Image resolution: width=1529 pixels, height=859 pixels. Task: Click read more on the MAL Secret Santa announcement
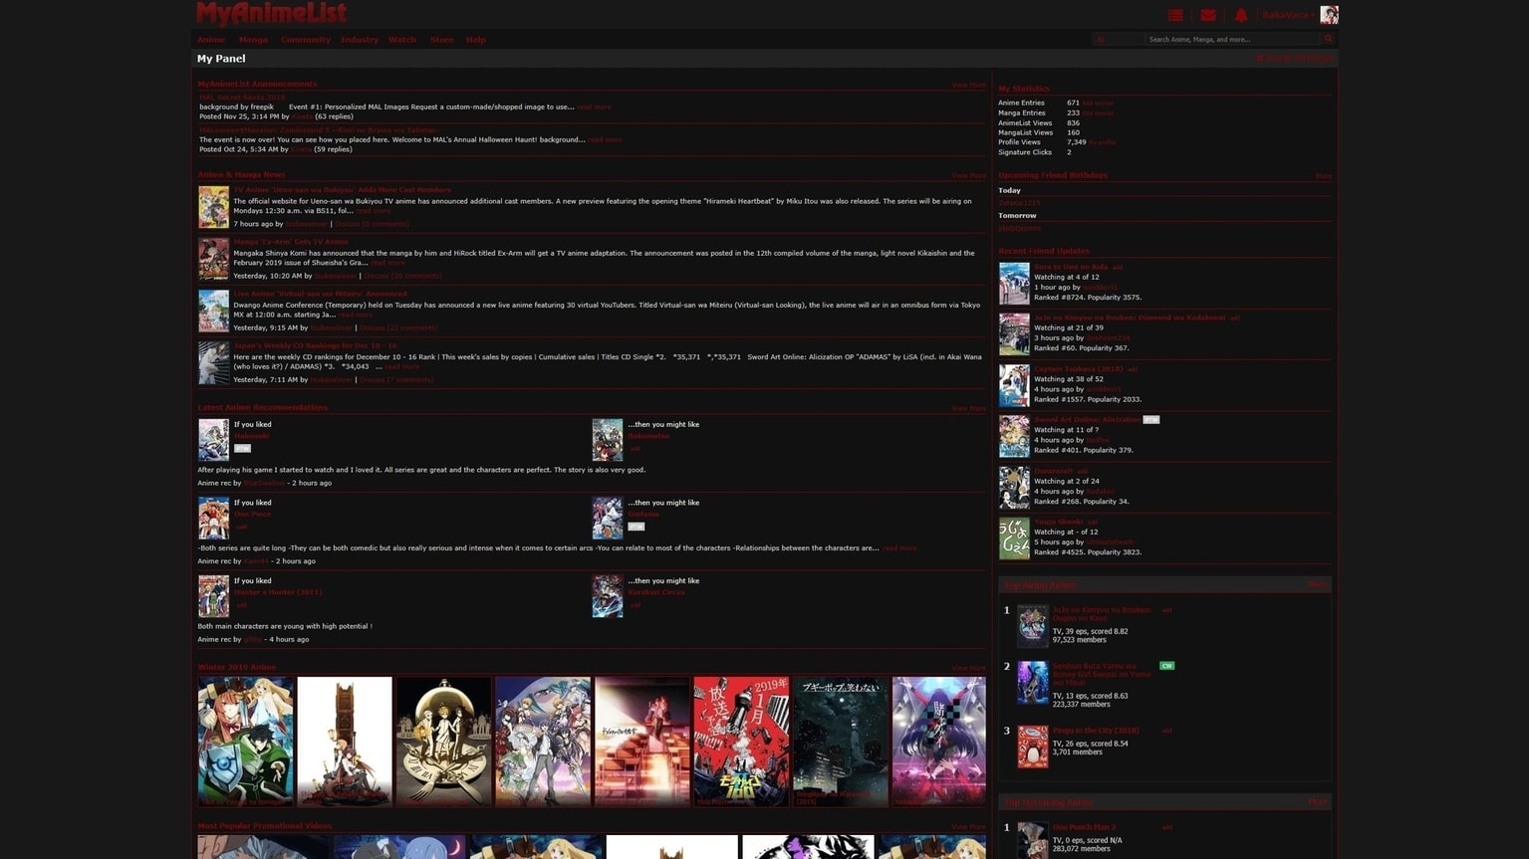point(595,107)
